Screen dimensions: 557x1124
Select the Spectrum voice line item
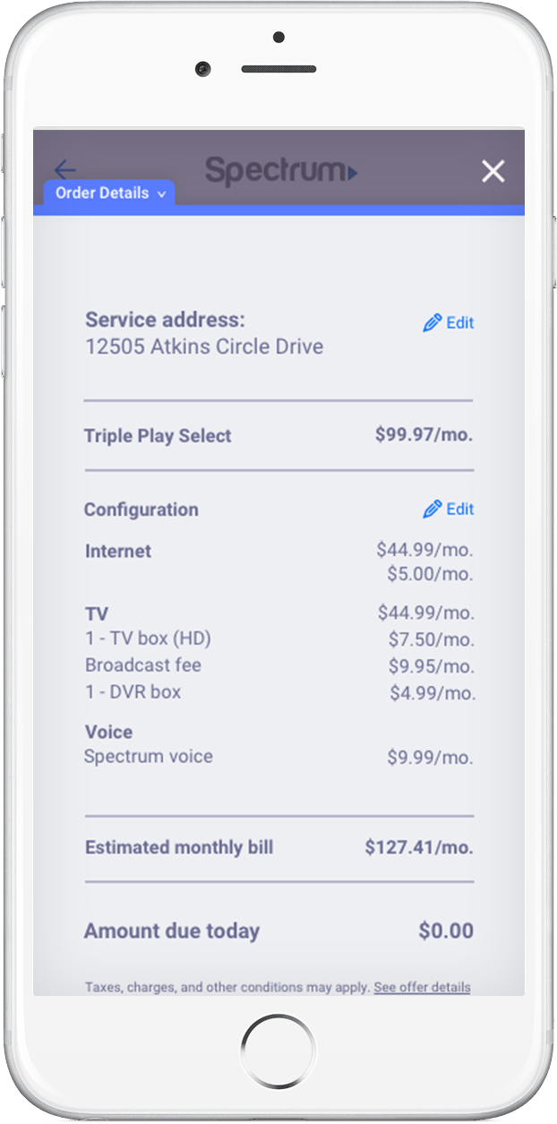149,756
